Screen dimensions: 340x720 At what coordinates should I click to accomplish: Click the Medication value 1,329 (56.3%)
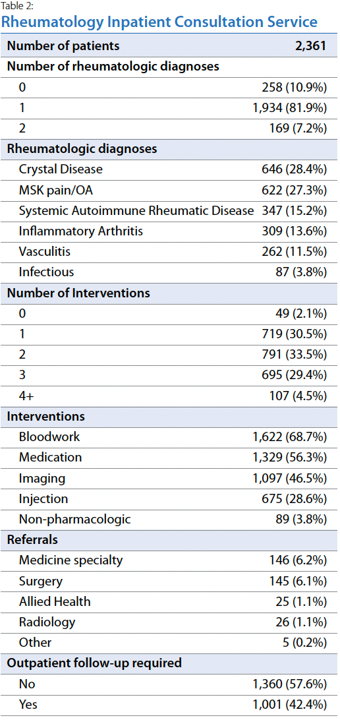pyautogui.click(x=289, y=458)
